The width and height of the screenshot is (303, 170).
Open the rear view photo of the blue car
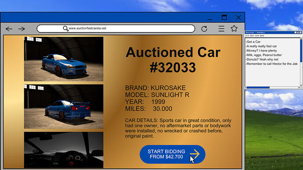(x=64, y=106)
